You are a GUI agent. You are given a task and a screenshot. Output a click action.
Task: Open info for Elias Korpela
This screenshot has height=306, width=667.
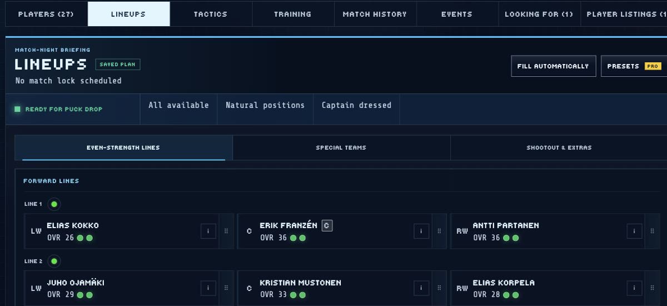click(x=634, y=288)
